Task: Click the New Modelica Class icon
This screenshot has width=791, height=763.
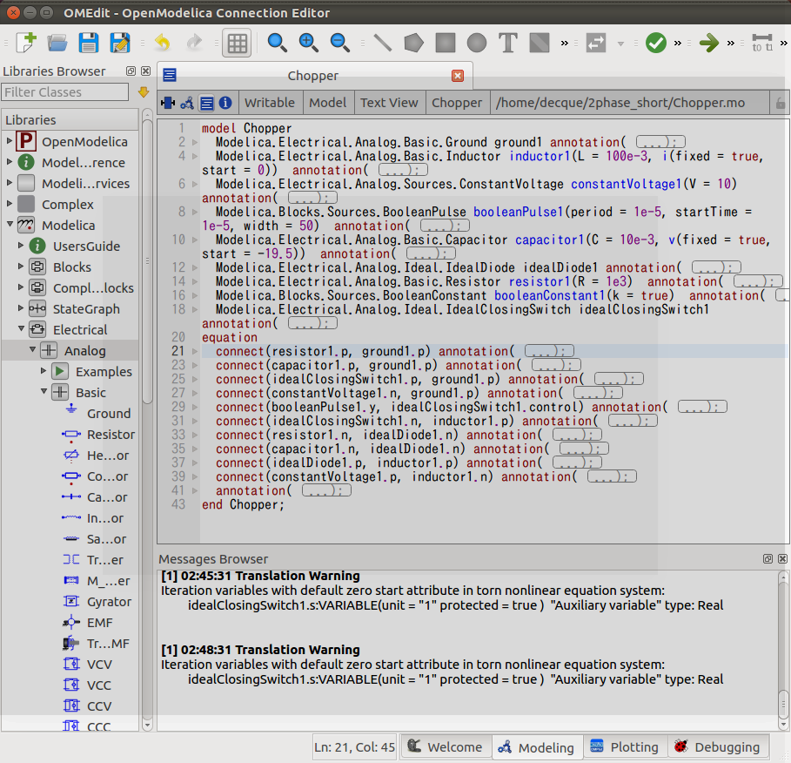Action: coord(26,43)
